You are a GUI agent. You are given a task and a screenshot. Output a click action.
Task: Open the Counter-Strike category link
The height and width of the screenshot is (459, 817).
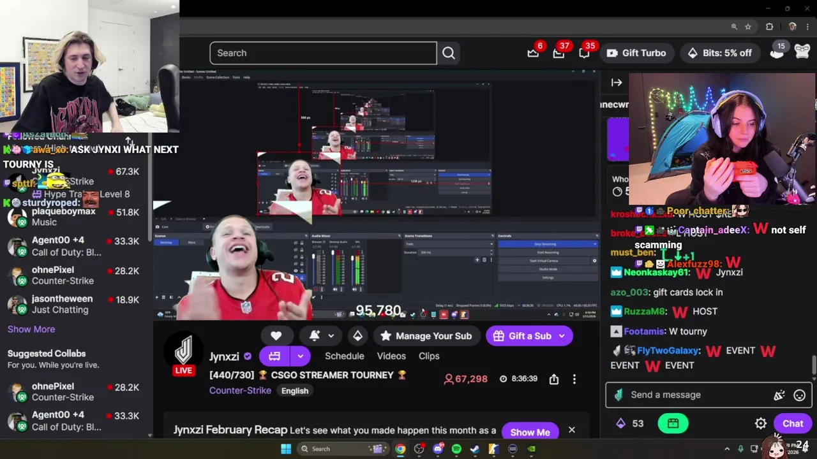point(240,391)
